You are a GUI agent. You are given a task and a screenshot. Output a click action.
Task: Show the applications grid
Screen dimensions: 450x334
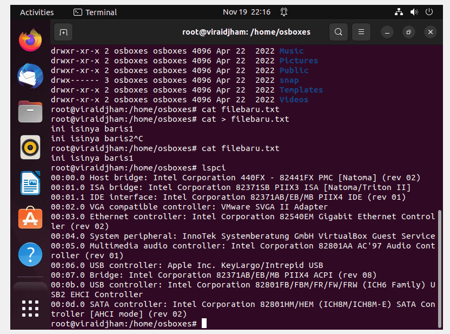(x=30, y=309)
